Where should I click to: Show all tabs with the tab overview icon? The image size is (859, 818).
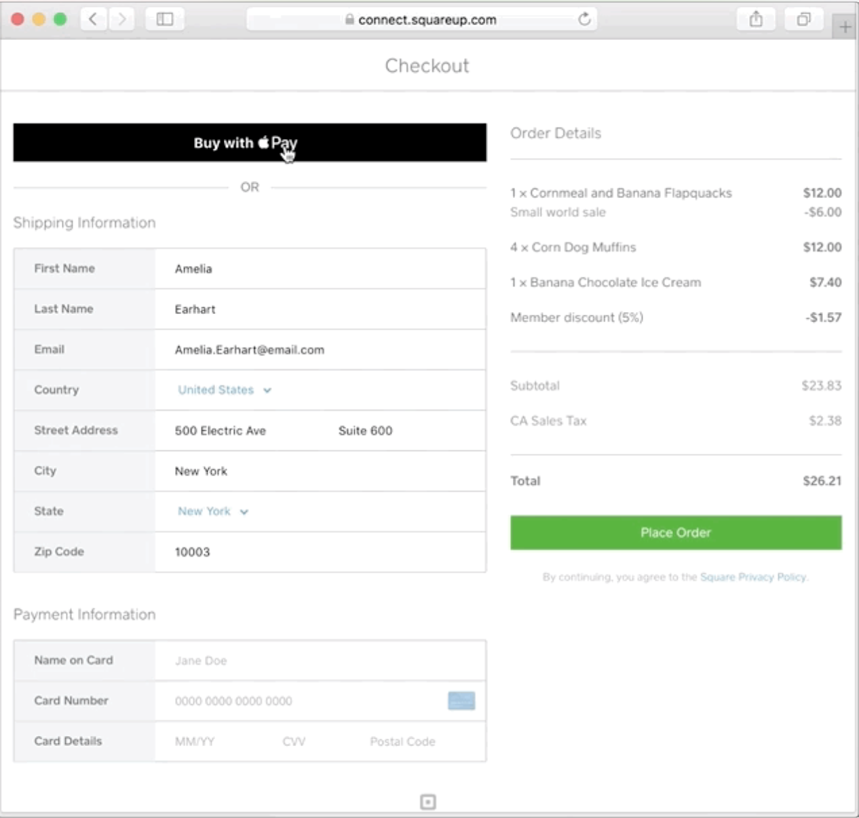coord(803,20)
